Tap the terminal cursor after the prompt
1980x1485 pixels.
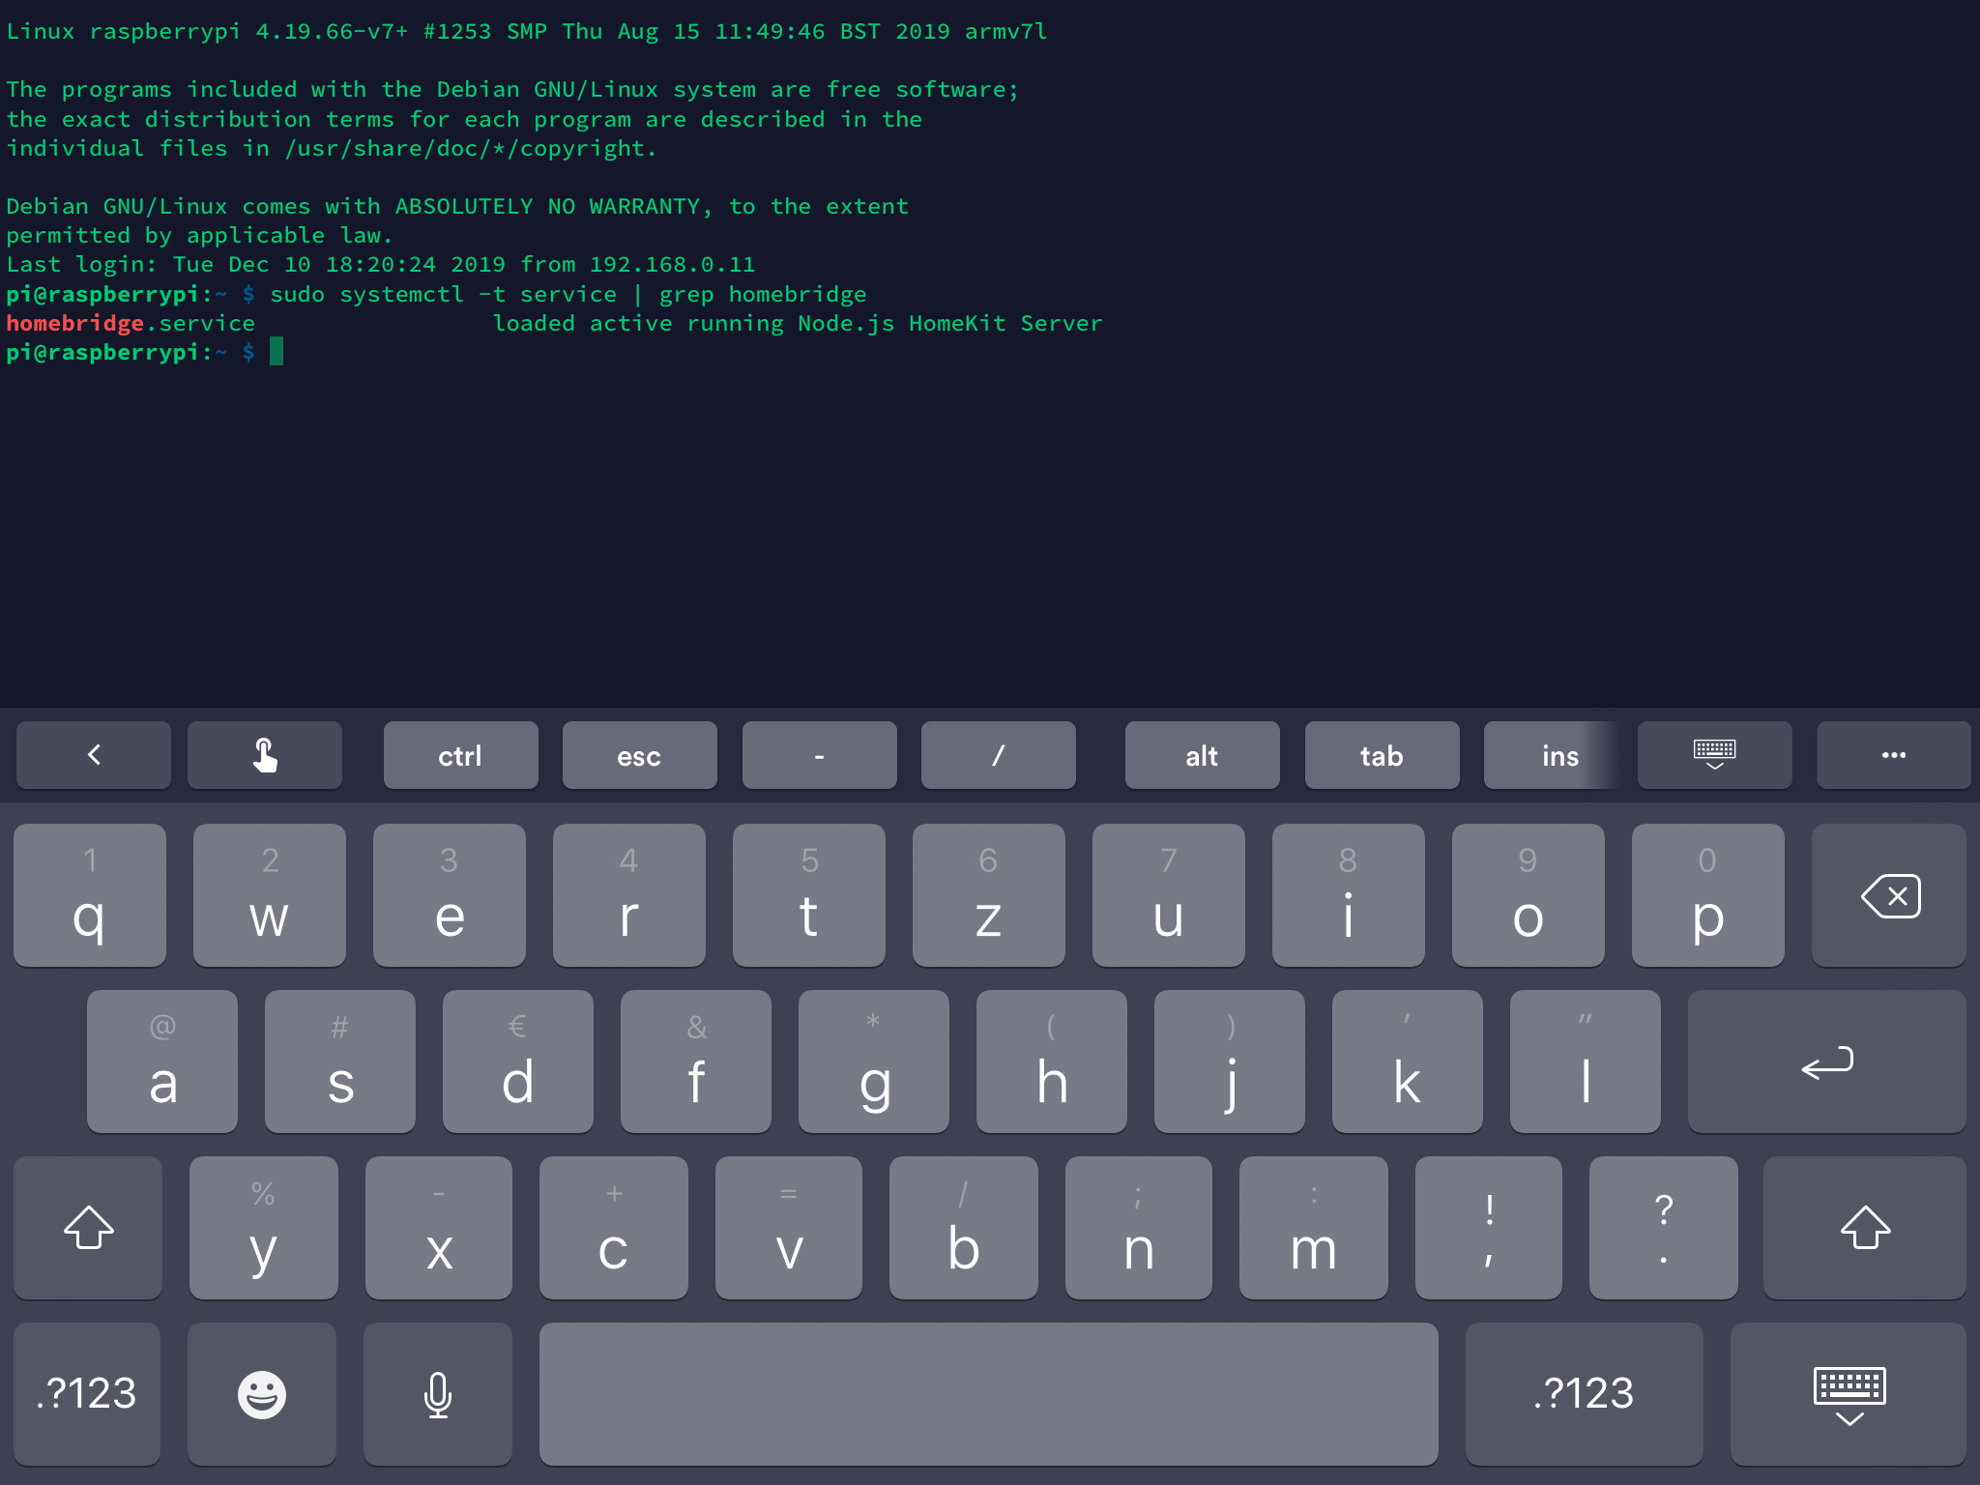277,352
